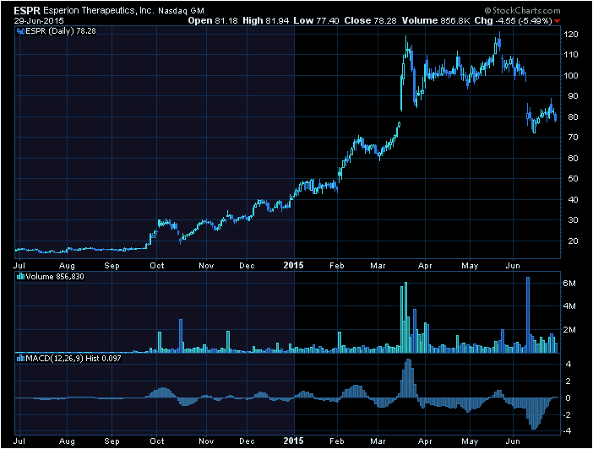Click the 4M label on the volume axis
The width and height of the screenshot is (593, 449).
pos(569,306)
